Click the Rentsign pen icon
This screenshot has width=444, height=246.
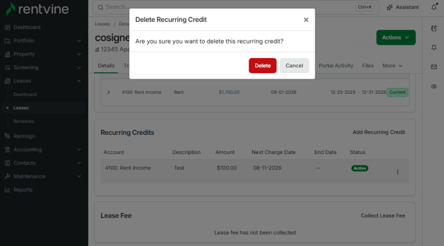(7, 136)
